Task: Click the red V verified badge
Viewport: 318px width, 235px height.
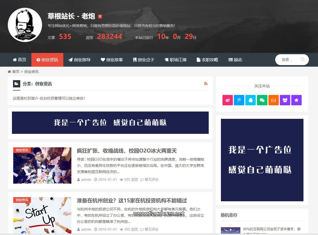Action: (x=100, y=16)
